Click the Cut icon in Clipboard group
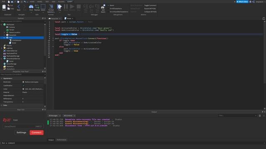The height and width of the screenshot is (149, 266). tap(9, 5)
